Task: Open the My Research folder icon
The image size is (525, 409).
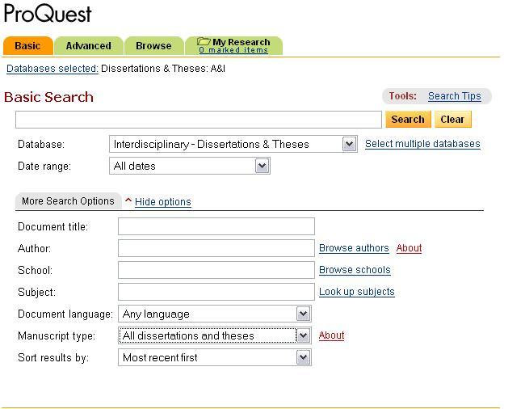Action: [204, 41]
